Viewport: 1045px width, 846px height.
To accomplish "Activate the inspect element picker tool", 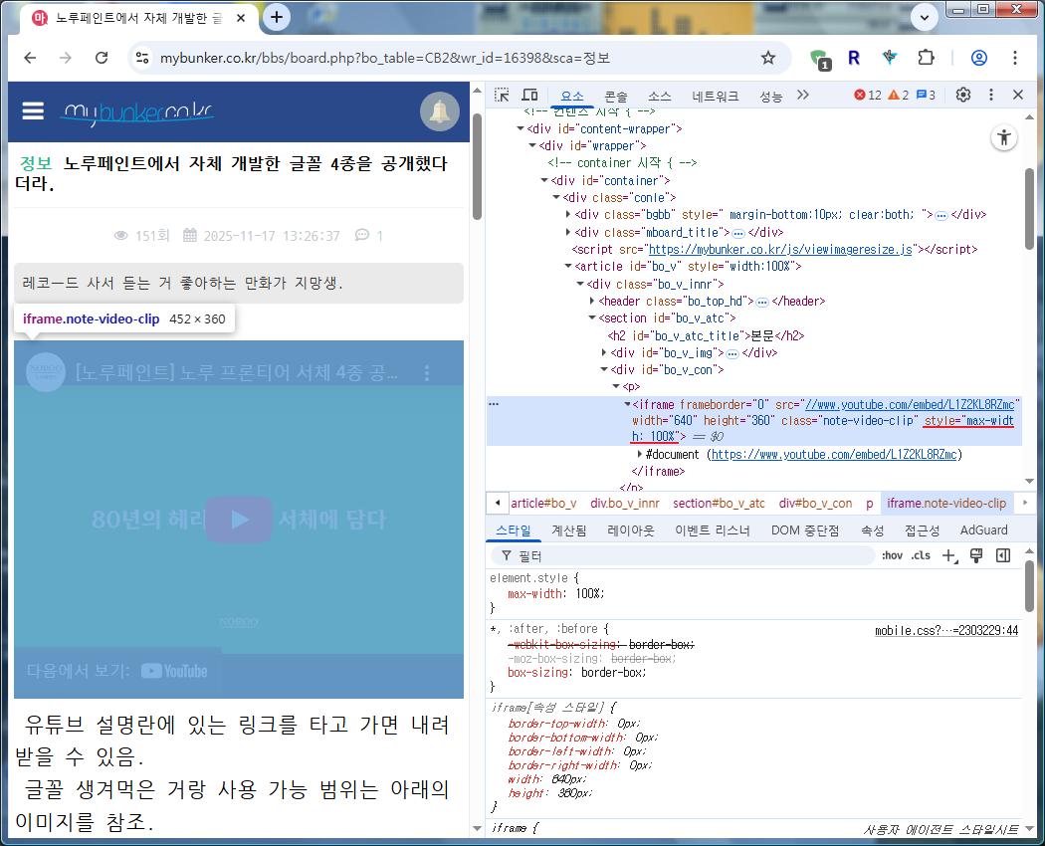I will tap(503, 96).
